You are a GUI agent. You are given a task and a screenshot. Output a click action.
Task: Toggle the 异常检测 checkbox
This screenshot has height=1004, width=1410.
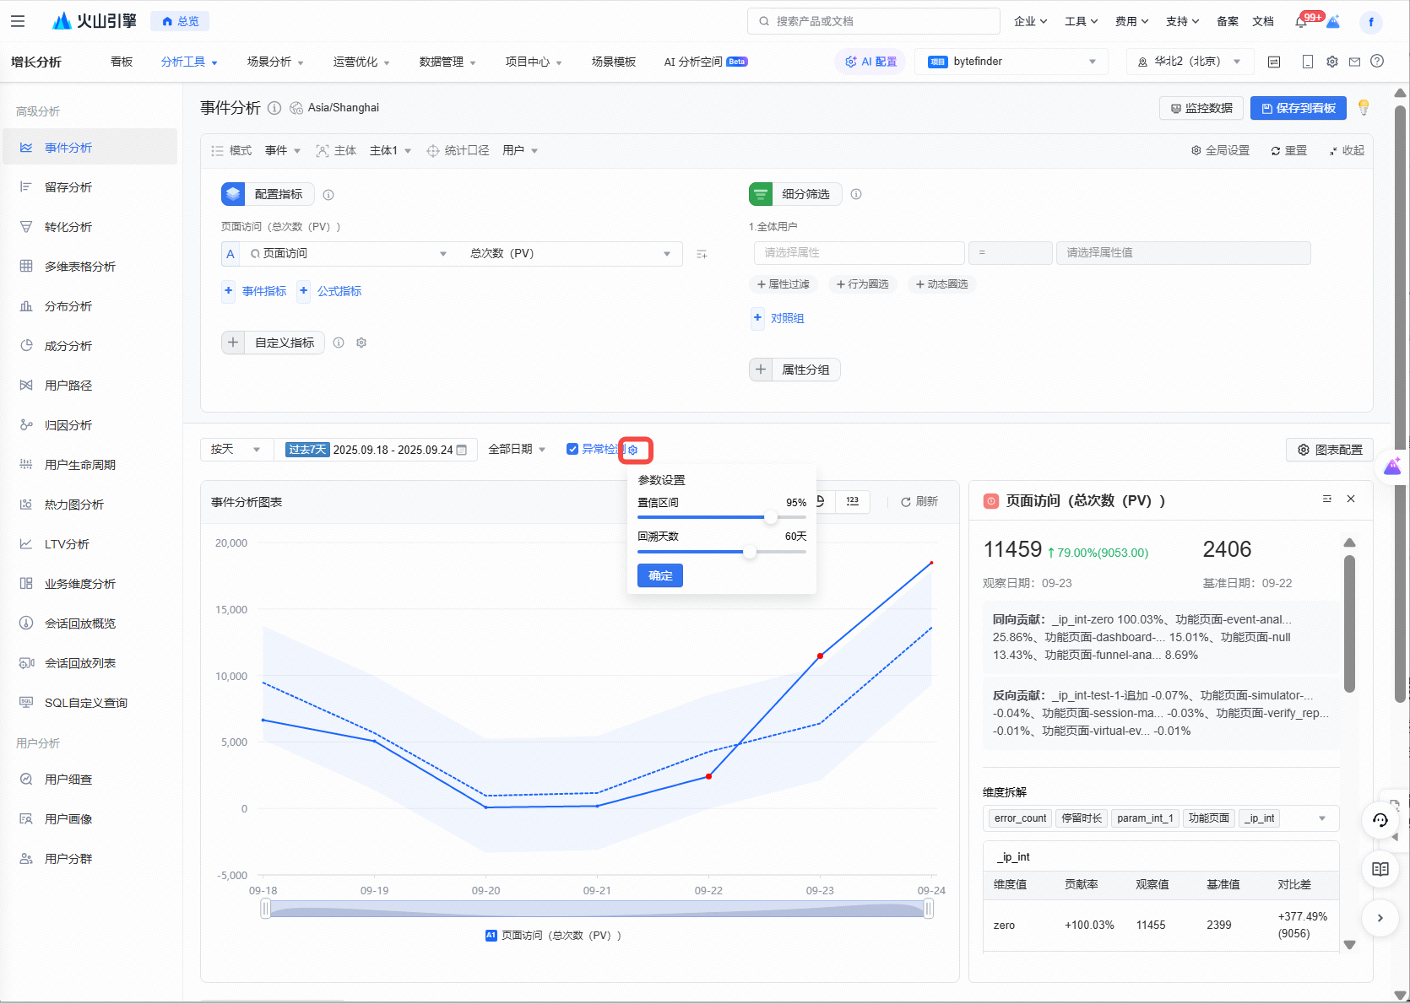pyautogui.click(x=572, y=449)
